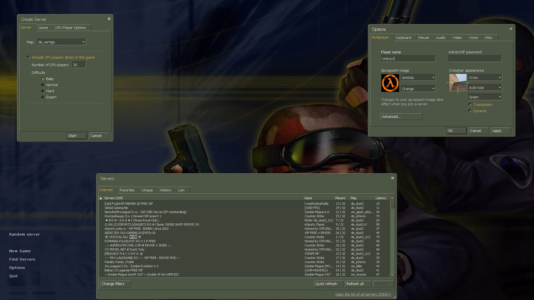Click the server list scroll-up arrow
The height and width of the screenshot is (300, 534).
click(392, 198)
